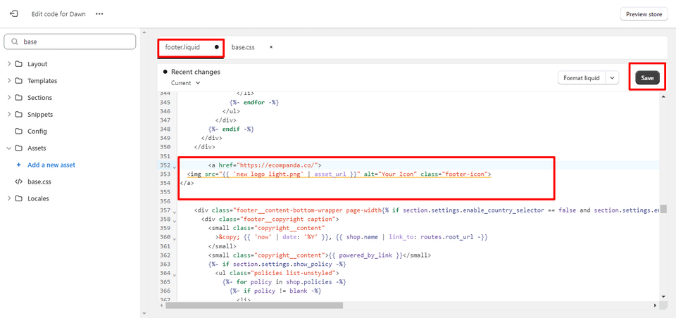This screenshot has height=318, width=676.
Task: Click the Save button
Action: [x=647, y=78]
